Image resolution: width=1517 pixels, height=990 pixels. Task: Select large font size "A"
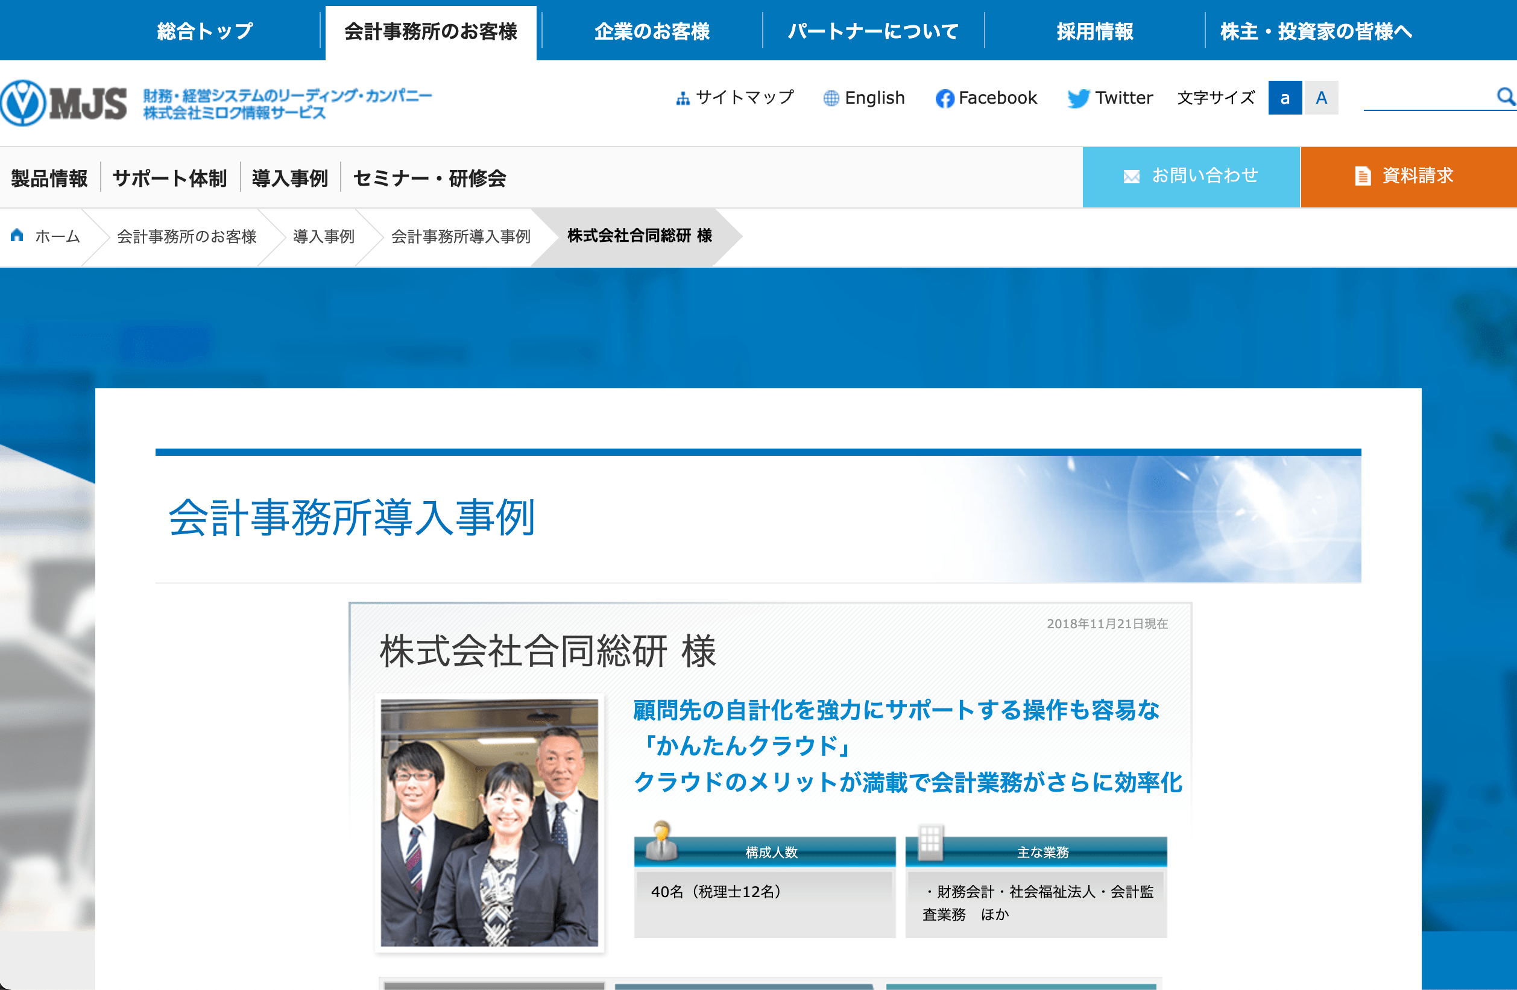click(1321, 98)
